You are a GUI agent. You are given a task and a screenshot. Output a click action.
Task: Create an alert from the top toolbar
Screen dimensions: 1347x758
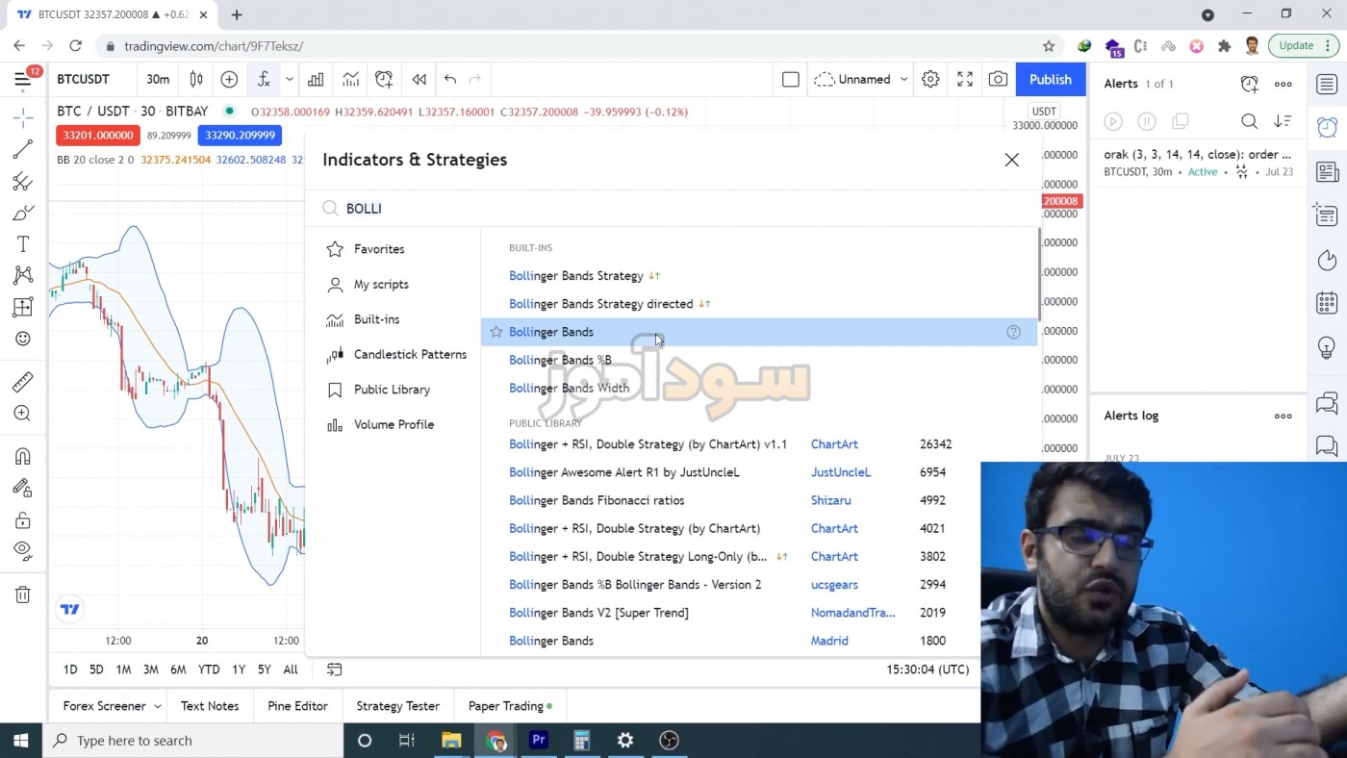384,79
